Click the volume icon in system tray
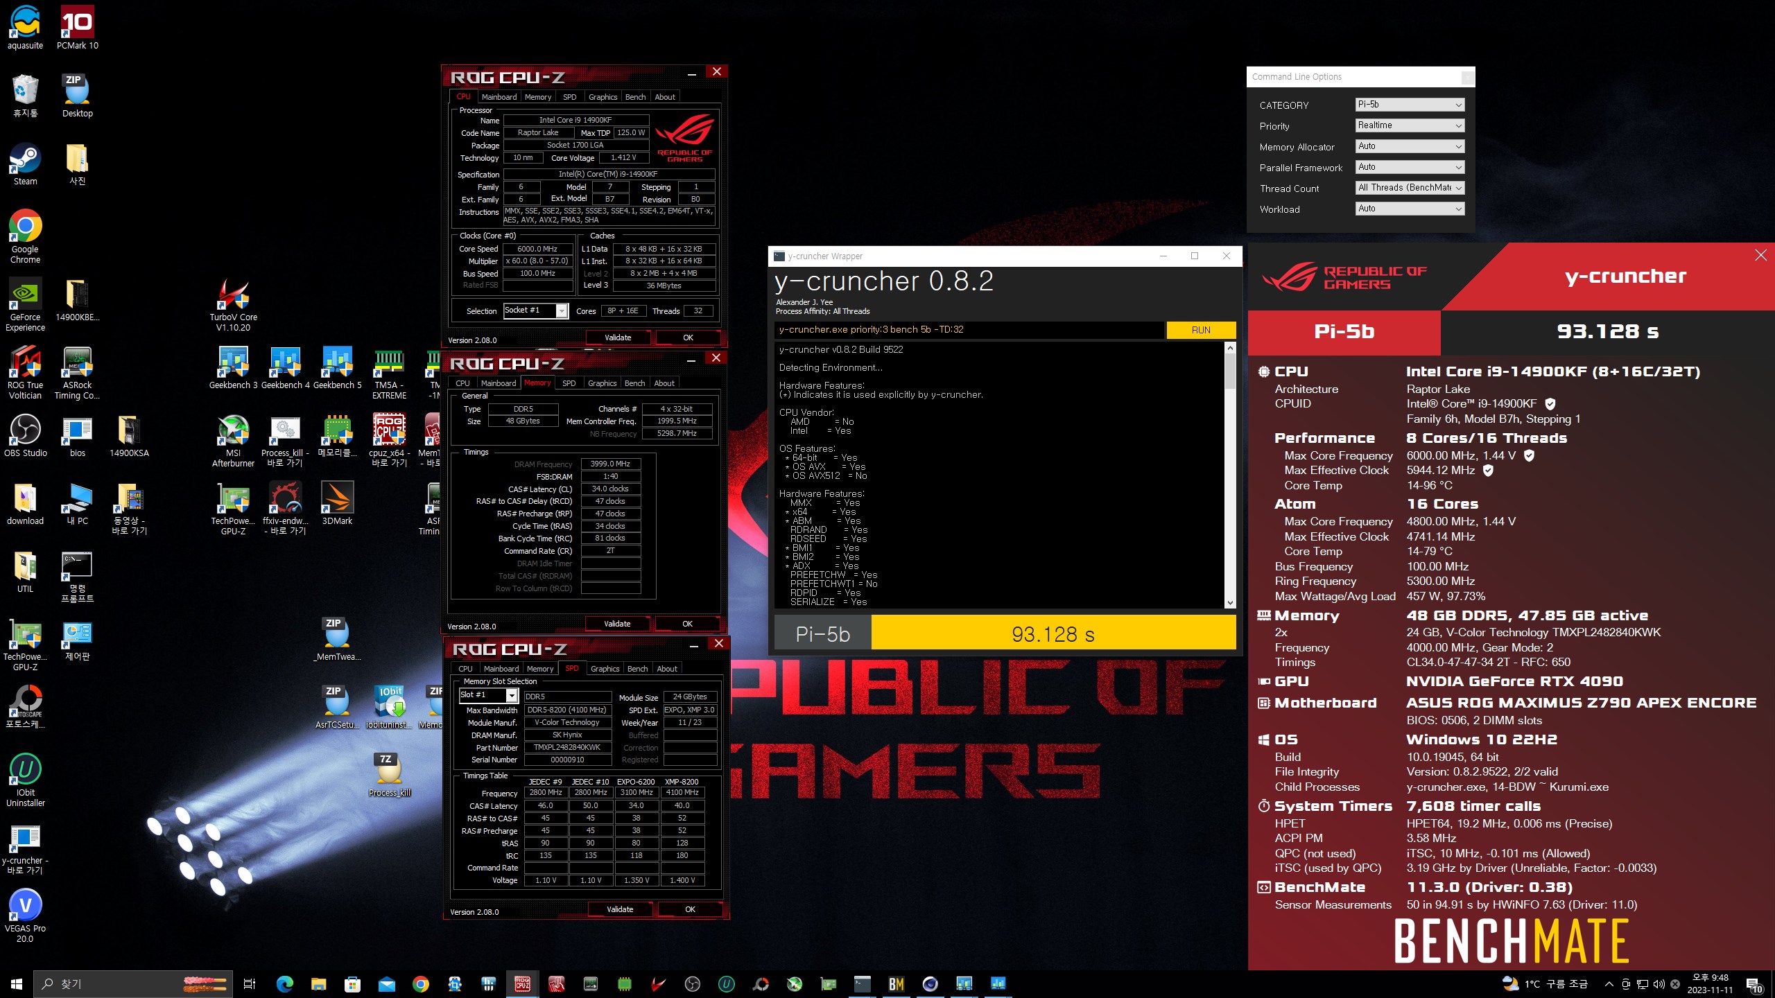The height and width of the screenshot is (998, 1775). pos(1659,984)
